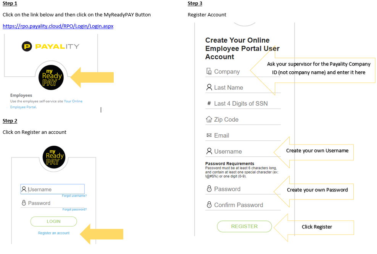Click the Payality P logo icon

27,47
